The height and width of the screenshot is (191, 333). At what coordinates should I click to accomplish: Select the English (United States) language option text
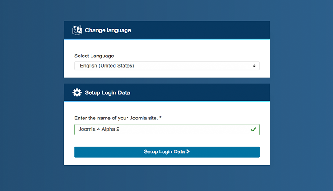[x=107, y=66]
